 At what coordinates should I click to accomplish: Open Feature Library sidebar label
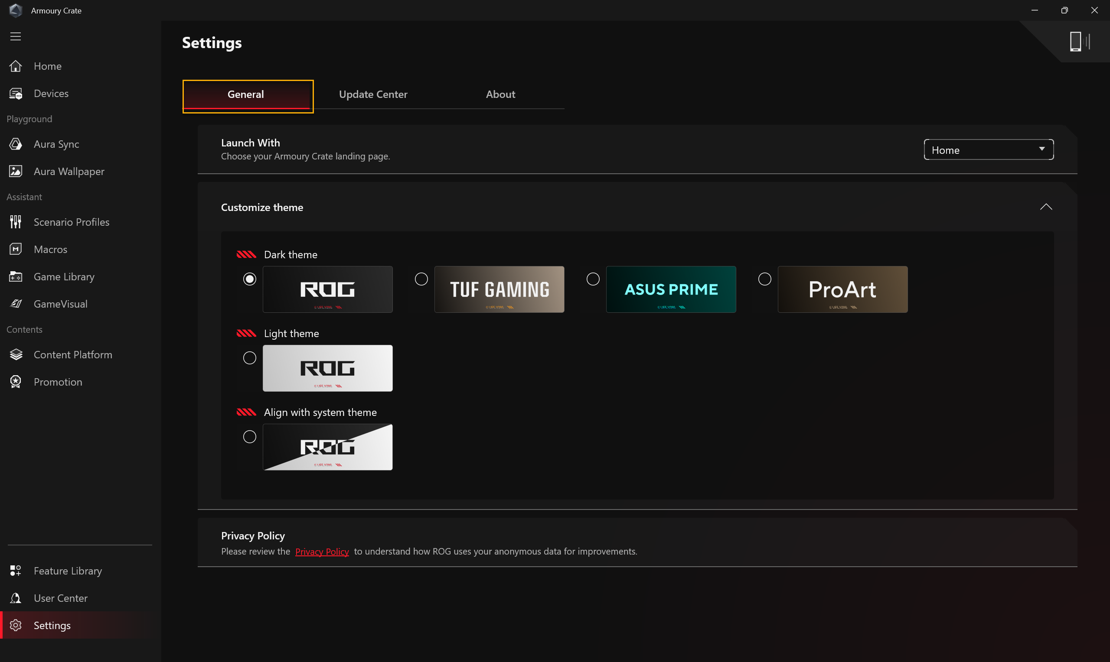68,571
